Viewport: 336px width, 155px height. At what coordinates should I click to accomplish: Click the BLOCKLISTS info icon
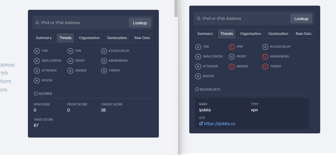click(x=197, y=89)
